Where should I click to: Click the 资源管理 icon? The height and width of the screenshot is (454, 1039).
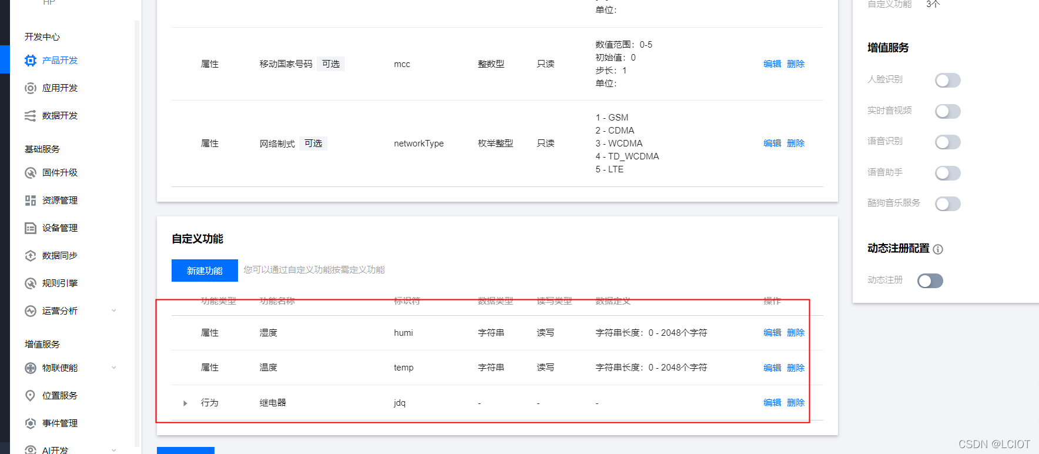(31, 201)
